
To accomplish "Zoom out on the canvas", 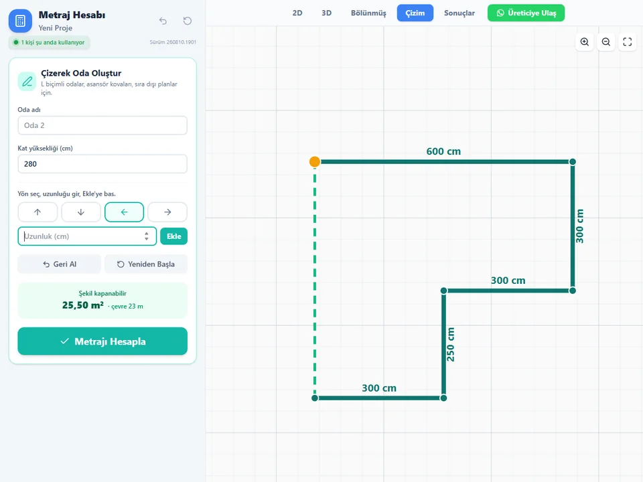I will pyautogui.click(x=605, y=42).
